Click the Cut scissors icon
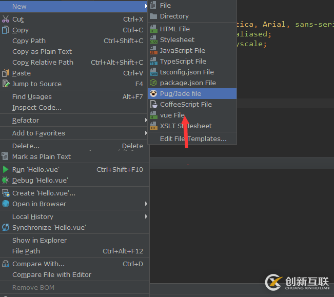 6,19
